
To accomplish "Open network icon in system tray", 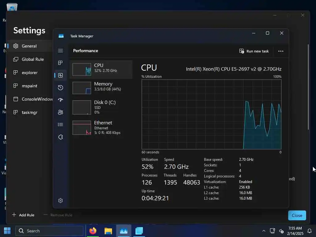I will click(272, 231).
